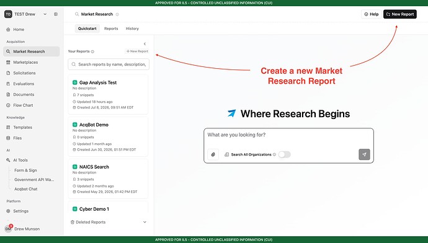The image size is (428, 243).
Task: Toggle Search All Organizations switch
Action: tap(285, 154)
